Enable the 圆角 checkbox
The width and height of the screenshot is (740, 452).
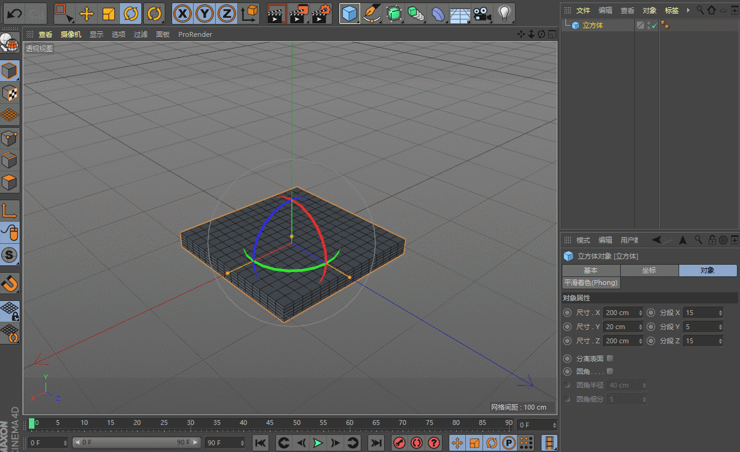tap(610, 371)
